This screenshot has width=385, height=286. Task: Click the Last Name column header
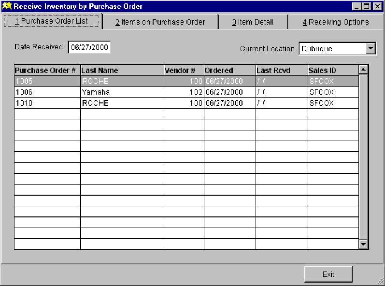point(122,70)
